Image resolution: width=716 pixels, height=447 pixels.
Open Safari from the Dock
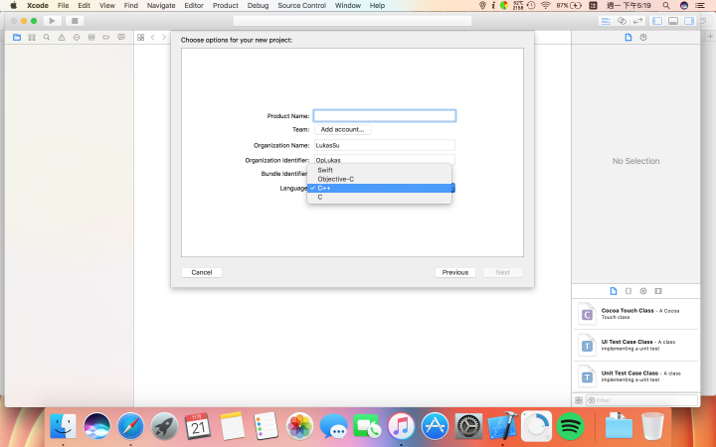[130, 426]
